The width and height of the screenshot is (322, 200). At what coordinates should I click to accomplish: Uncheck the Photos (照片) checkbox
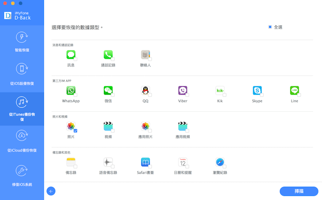tap(76, 131)
